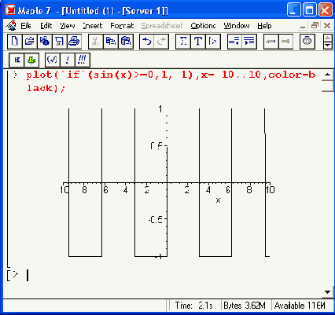335x315 pixels.
Task: Click the Save diskette icon
Action: [x=60, y=42]
